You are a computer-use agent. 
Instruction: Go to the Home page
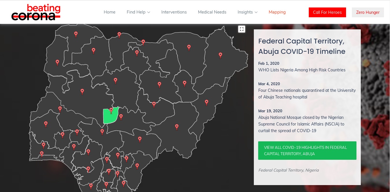[x=110, y=12]
